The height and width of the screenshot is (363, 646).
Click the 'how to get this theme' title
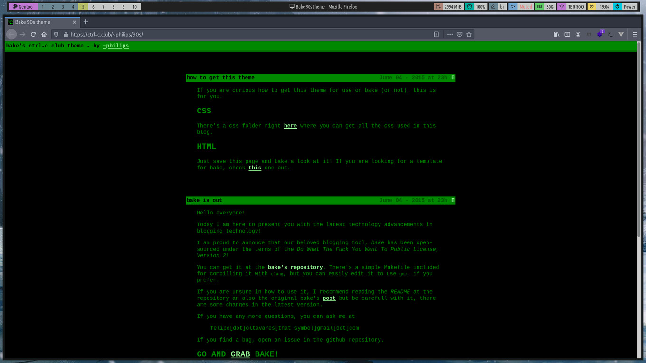[220, 78]
